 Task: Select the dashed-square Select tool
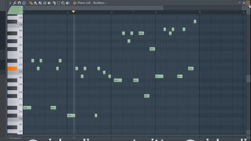coord(58,3)
